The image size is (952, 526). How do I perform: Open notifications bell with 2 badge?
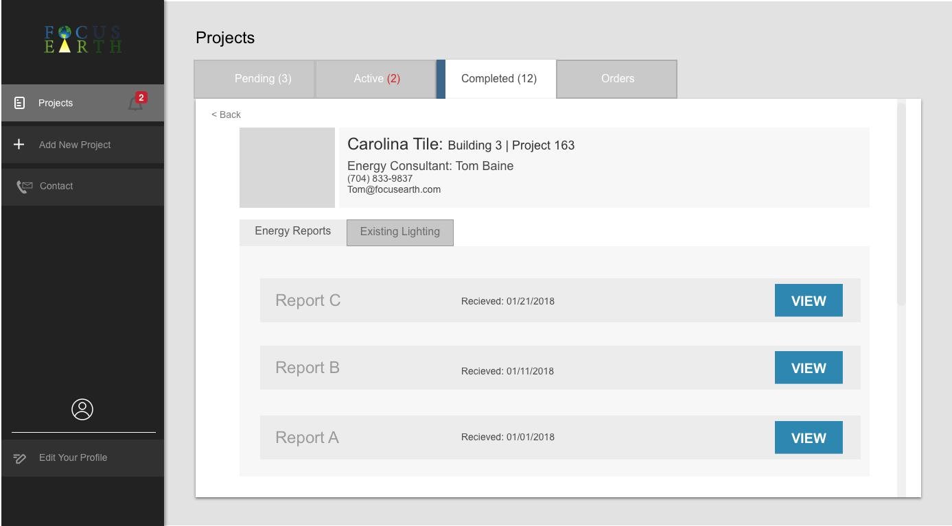(x=137, y=102)
